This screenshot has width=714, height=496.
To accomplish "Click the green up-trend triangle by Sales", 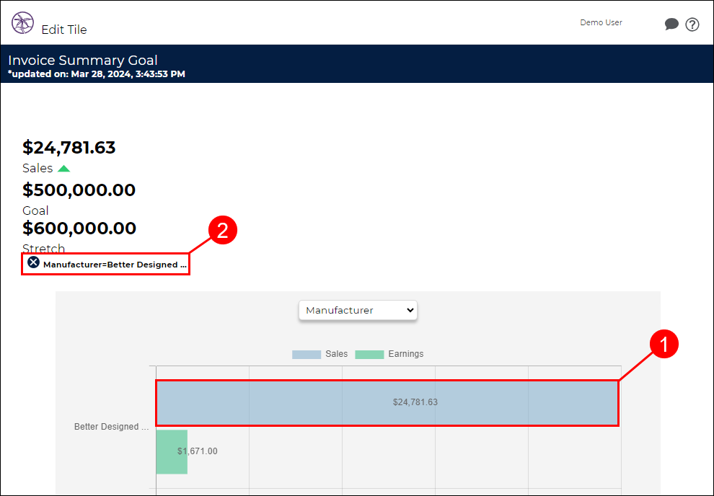I will point(63,169).
